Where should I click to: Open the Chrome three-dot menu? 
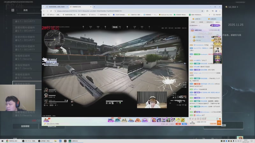pyautogui.click(x=220, y=11)
